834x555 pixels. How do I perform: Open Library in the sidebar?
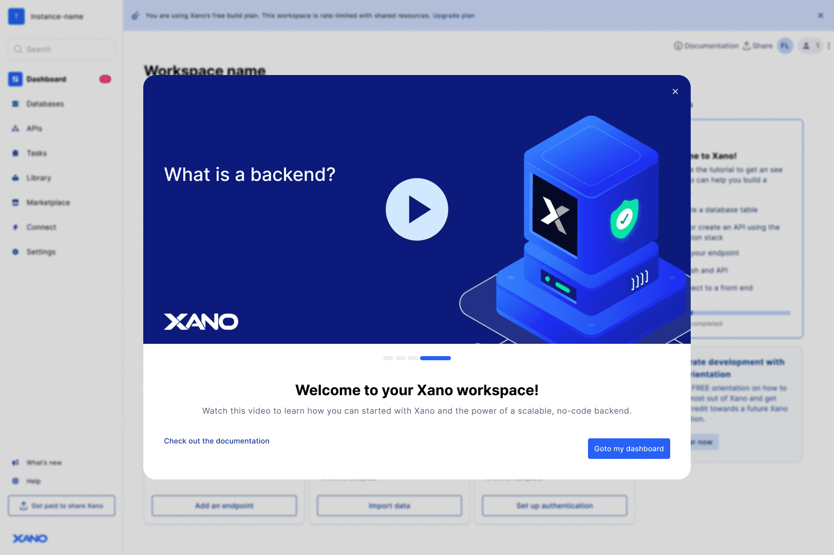pyautogui.click(x=39, y=178)
